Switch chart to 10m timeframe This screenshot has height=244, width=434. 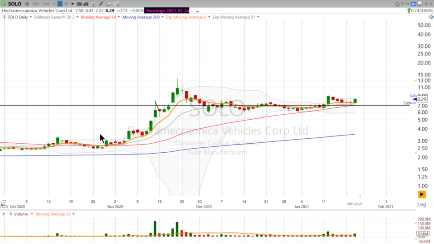[x=35, y=4]
